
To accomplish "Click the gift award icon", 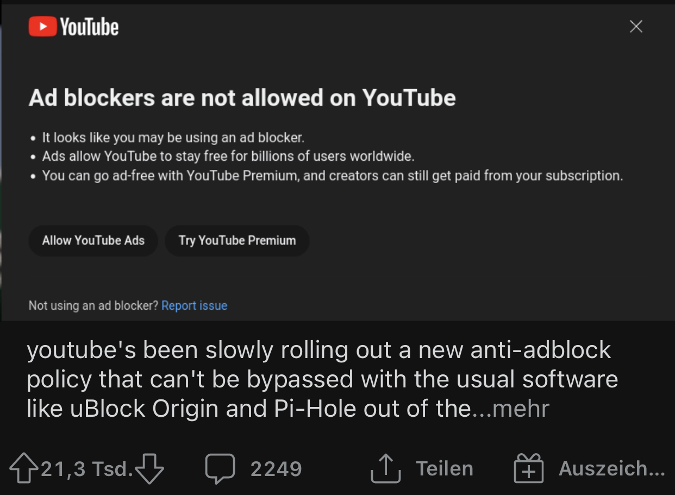I will click(x=528, y=468).
